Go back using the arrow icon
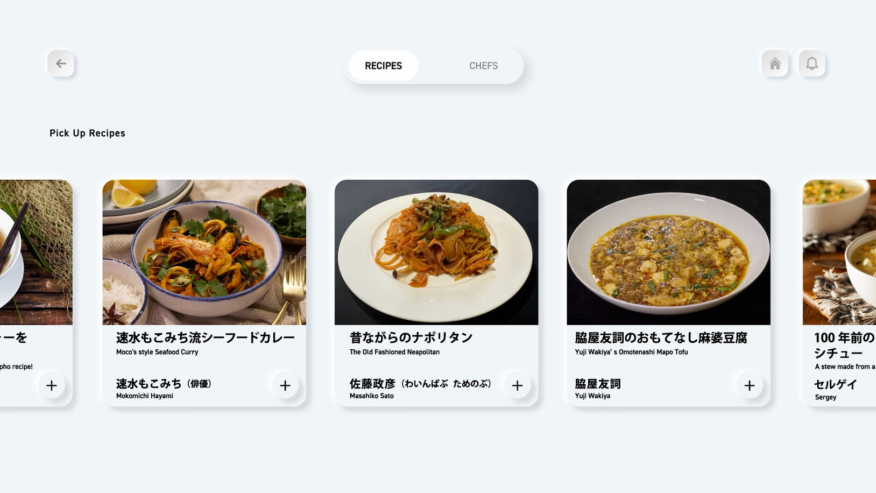876x493 pixels. tap(61, 64)
